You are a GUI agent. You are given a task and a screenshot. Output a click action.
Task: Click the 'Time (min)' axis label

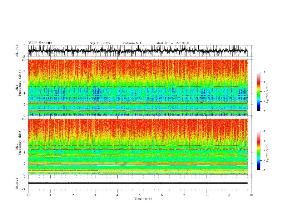pyautogui.click(x=143, y=199)
